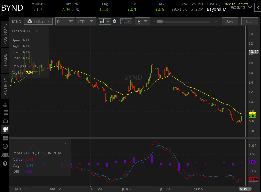
Task: Click the Hard to Borrow label
Action: point(236,4)
